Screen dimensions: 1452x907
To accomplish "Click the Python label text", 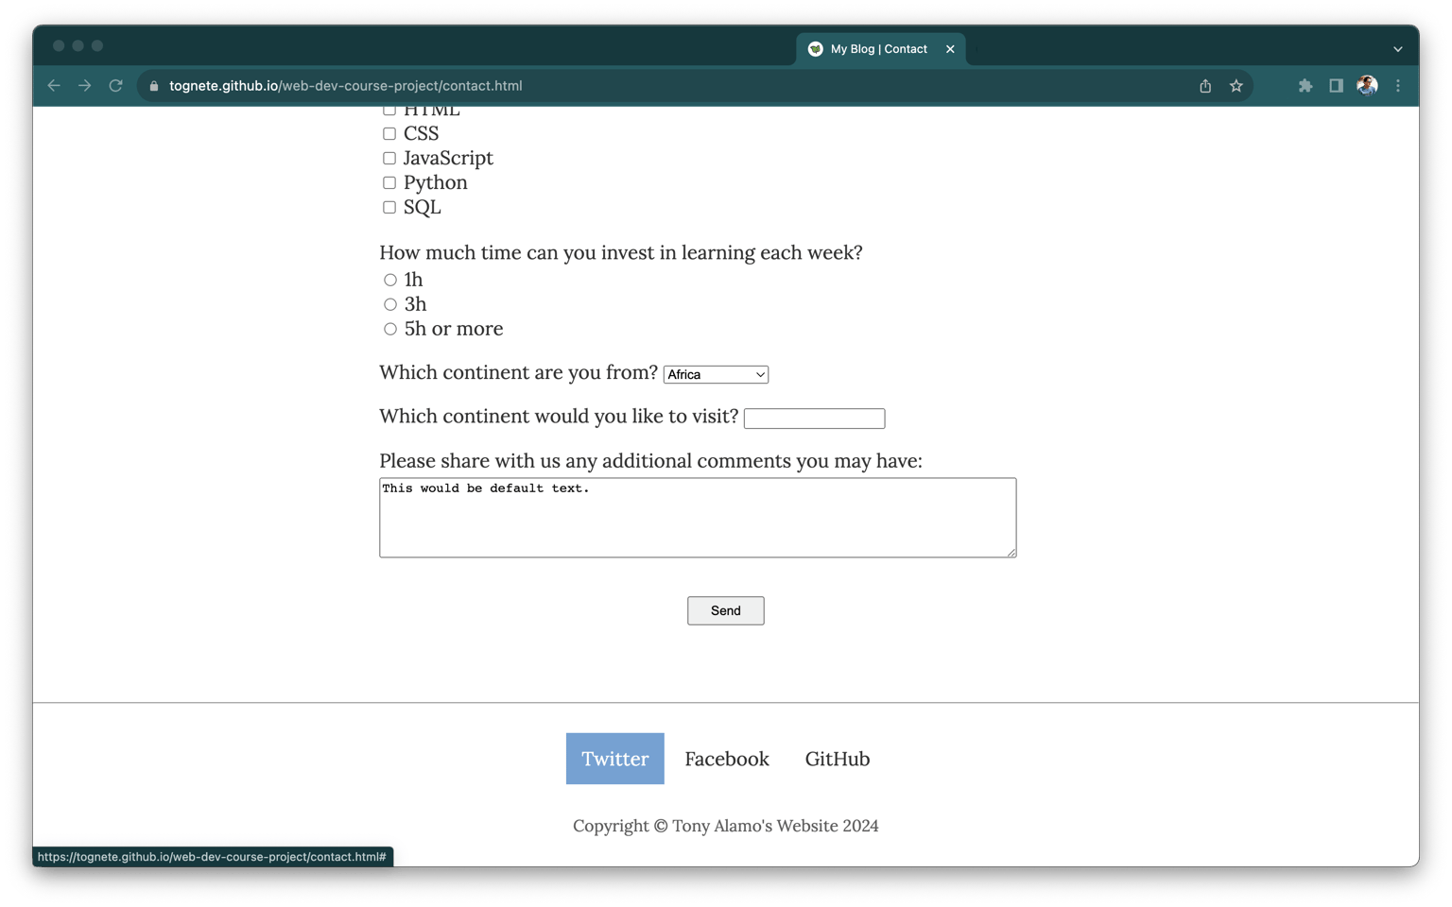I will tap(435, 183).
